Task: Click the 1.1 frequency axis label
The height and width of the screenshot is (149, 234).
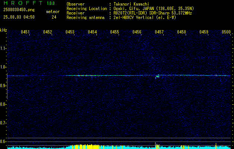Action: point(3,48)
